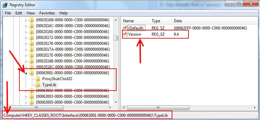Expand the {0002E176-0000-0000-C000-000000000046} key
This screenshot has height=120, width=260.
tap(26, 44)
